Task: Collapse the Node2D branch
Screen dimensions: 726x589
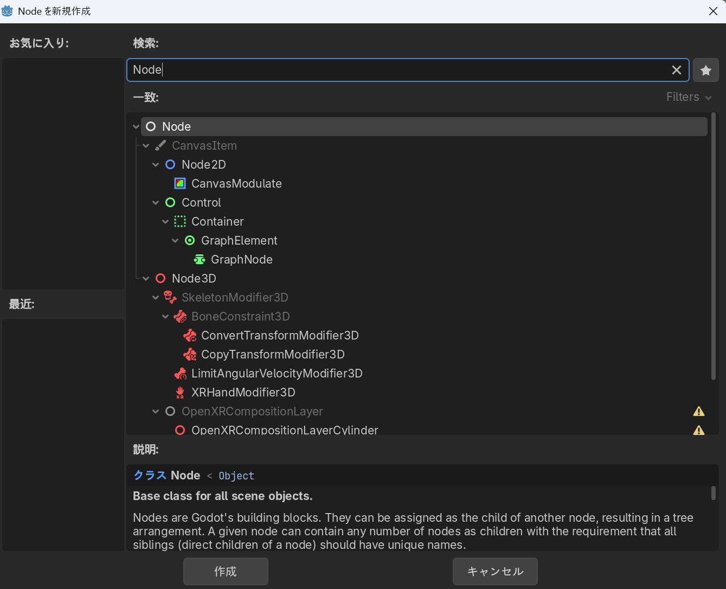Action: click(156, 164)
